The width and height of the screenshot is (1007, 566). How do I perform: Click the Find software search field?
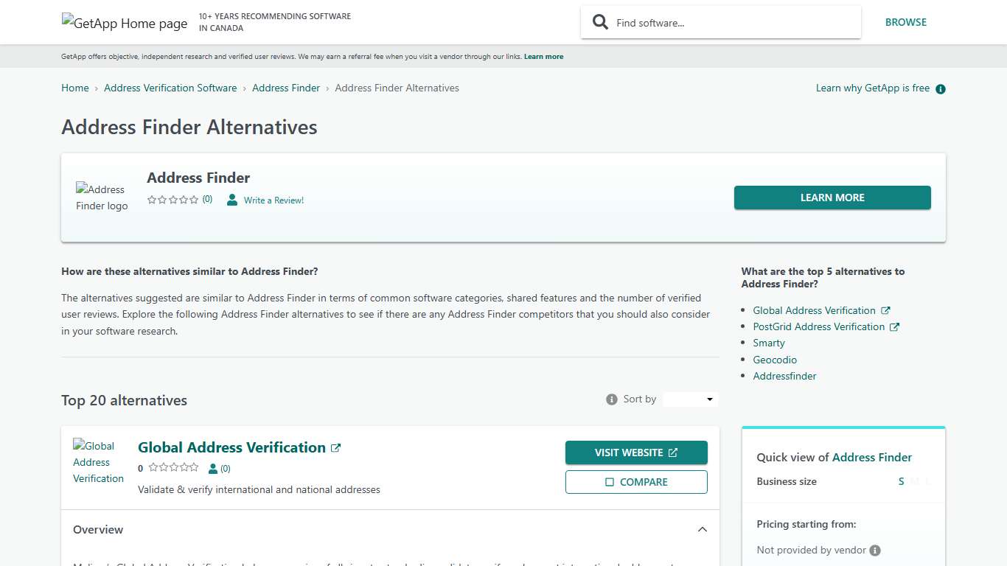pos(730,22)
